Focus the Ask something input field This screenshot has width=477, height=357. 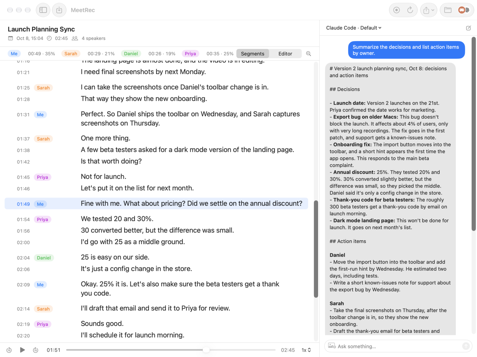click(398, 346)
